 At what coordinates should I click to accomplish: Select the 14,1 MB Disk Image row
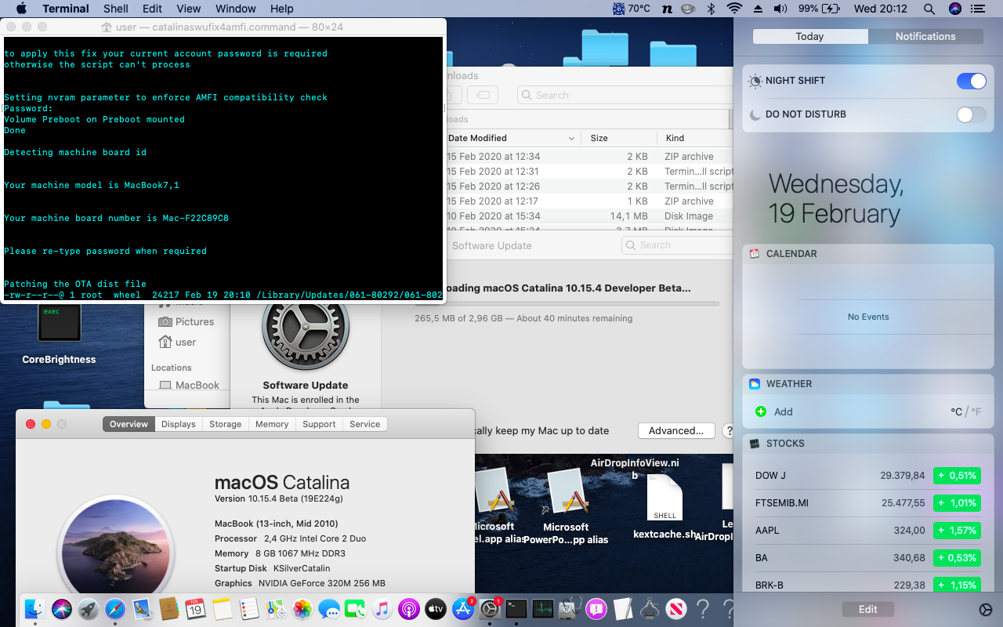point(588,216)
